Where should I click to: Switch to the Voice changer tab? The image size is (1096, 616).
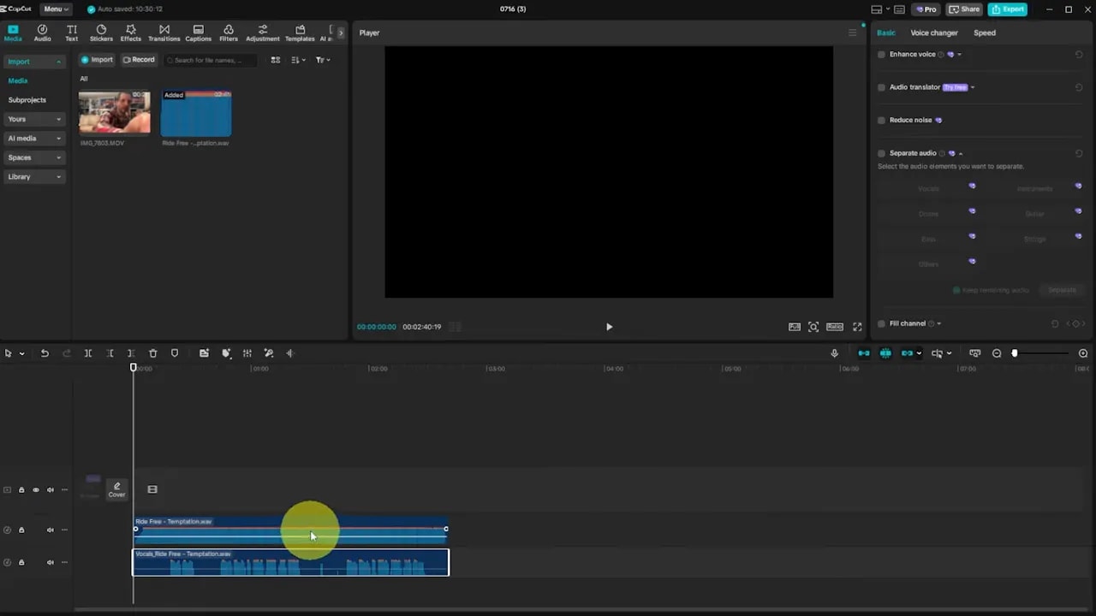pyautogui.click(x=933, y=33)
